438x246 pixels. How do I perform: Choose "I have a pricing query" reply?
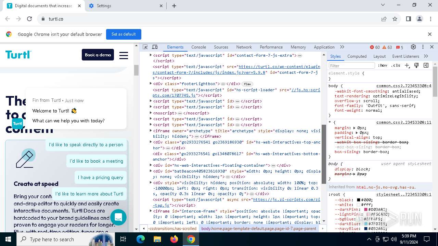101,177
